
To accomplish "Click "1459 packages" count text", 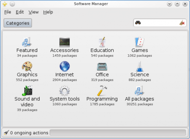I will [x=65, y=55].
